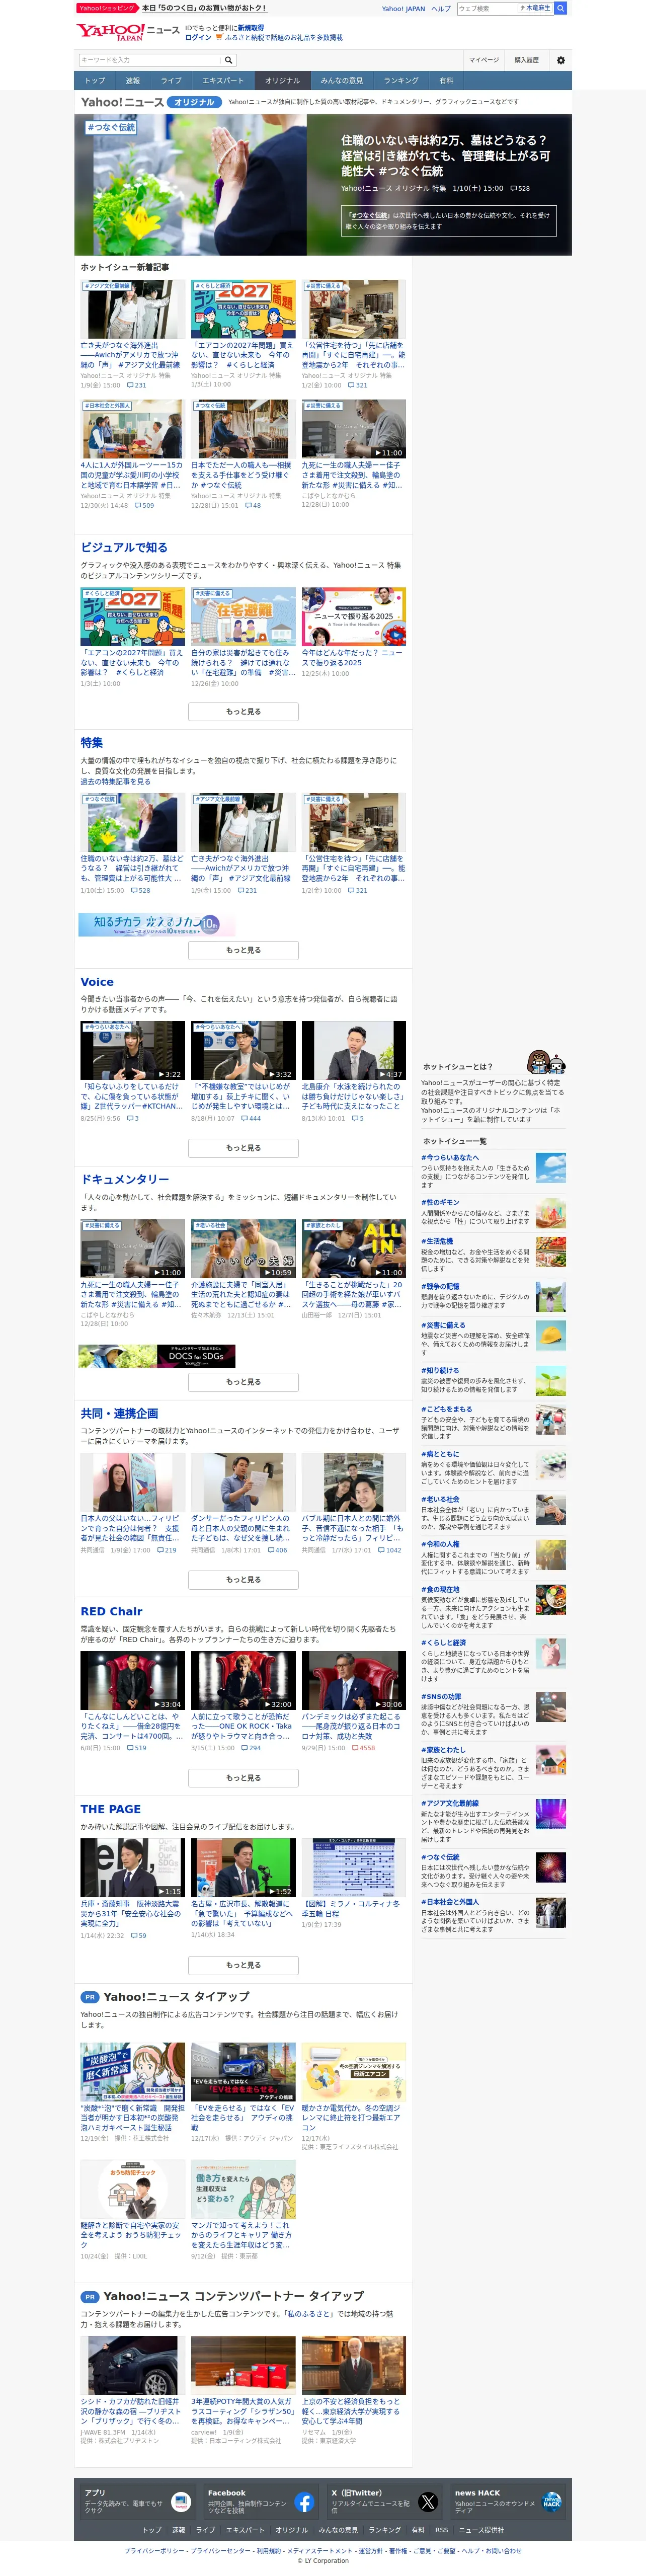The image size is (646, 2576).
Task: Open the 過去の特集記事を見る link
Action: [116, 782]
